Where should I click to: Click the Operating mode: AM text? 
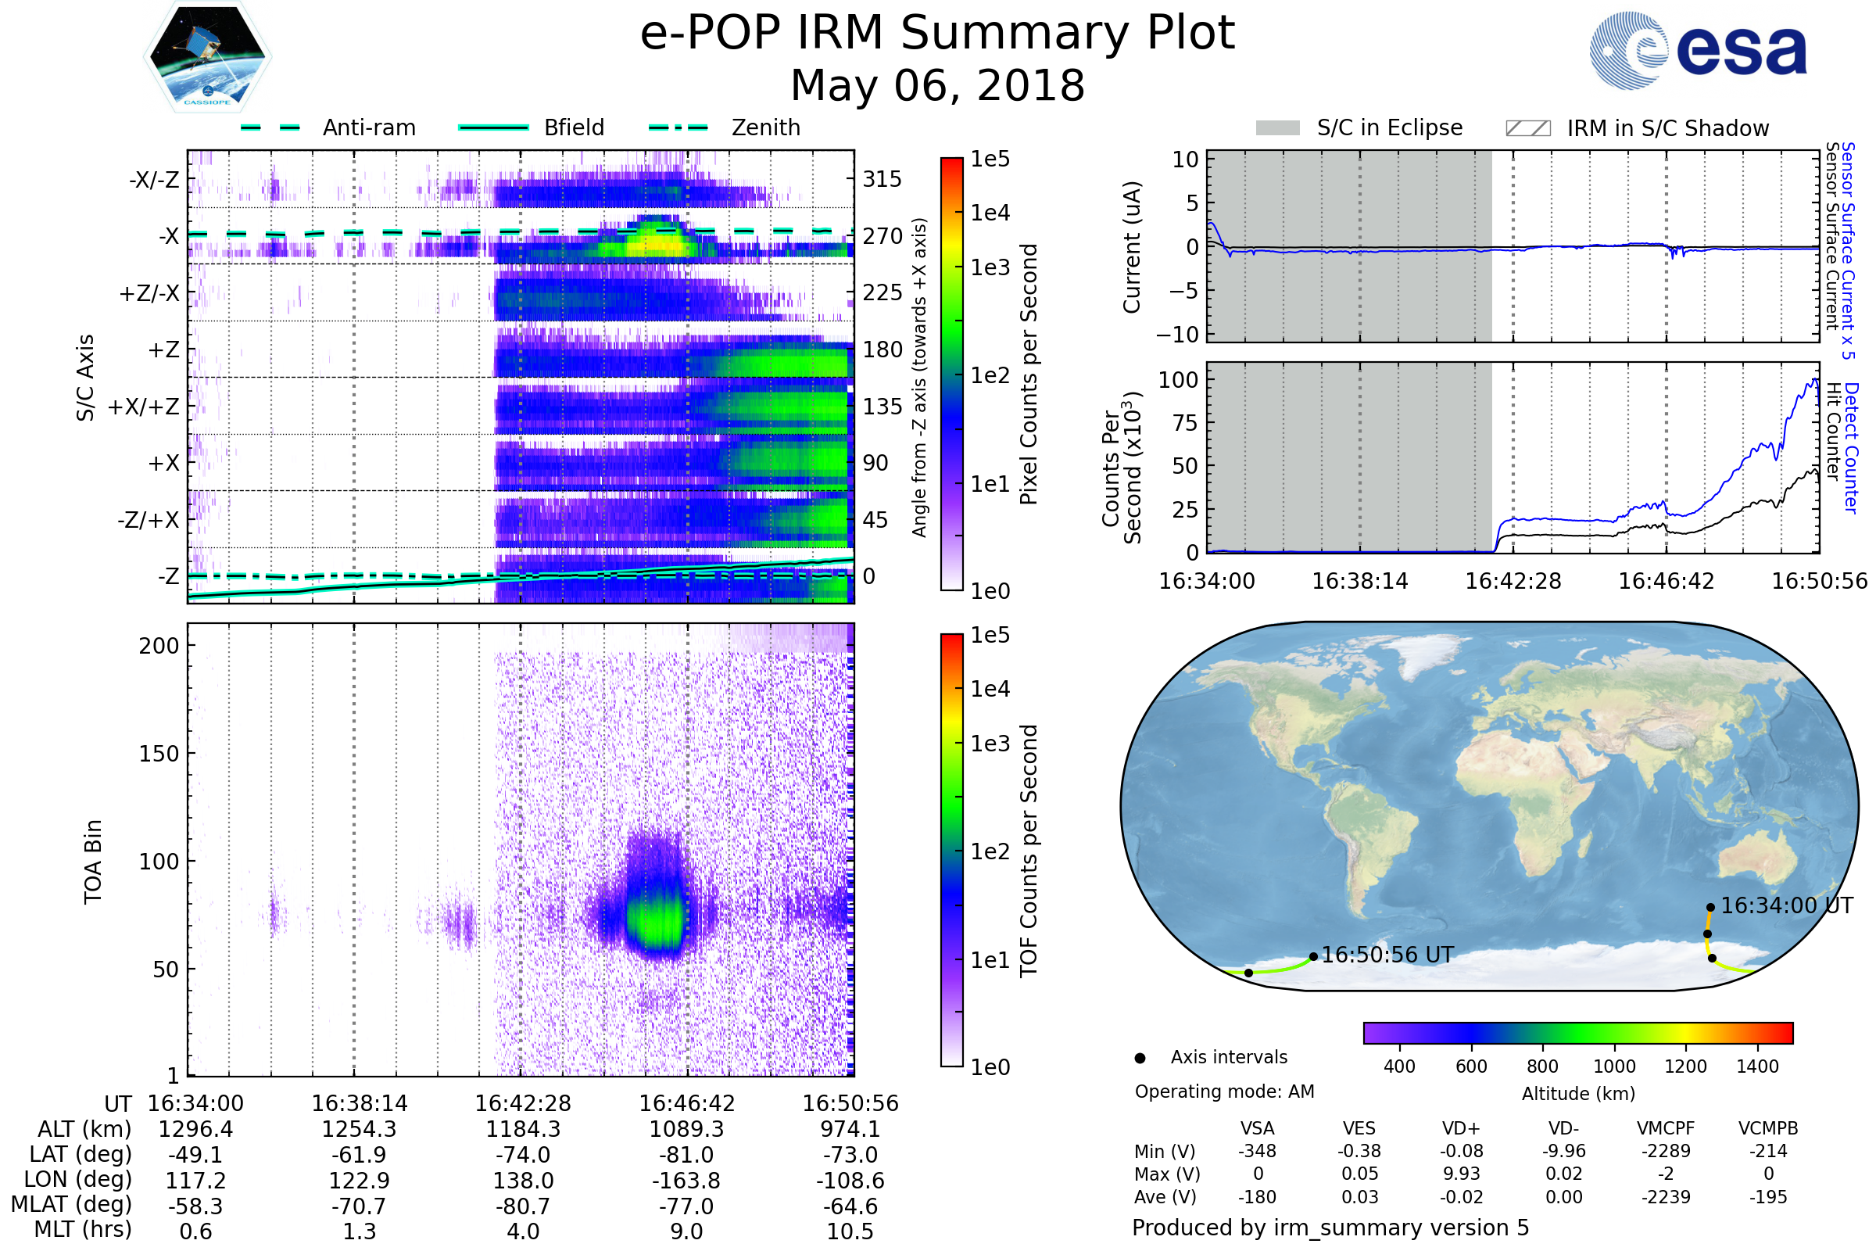[x=1224, y=1091]
